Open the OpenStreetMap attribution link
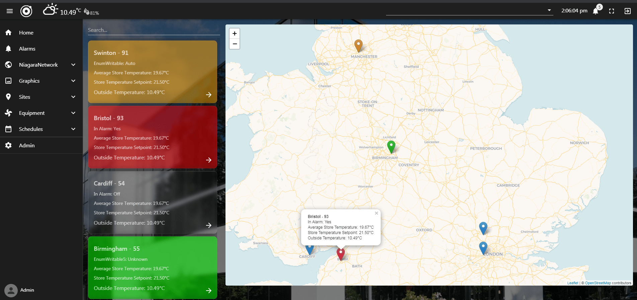Image resolution: width=637 pixels, height=300 pixels. click(598, 283)
